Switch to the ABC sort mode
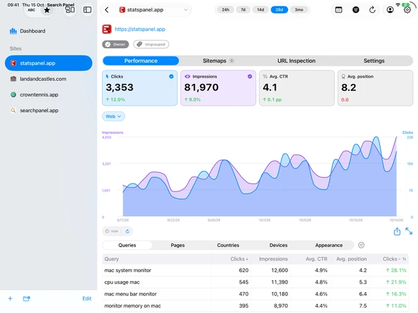 point(31,10)
